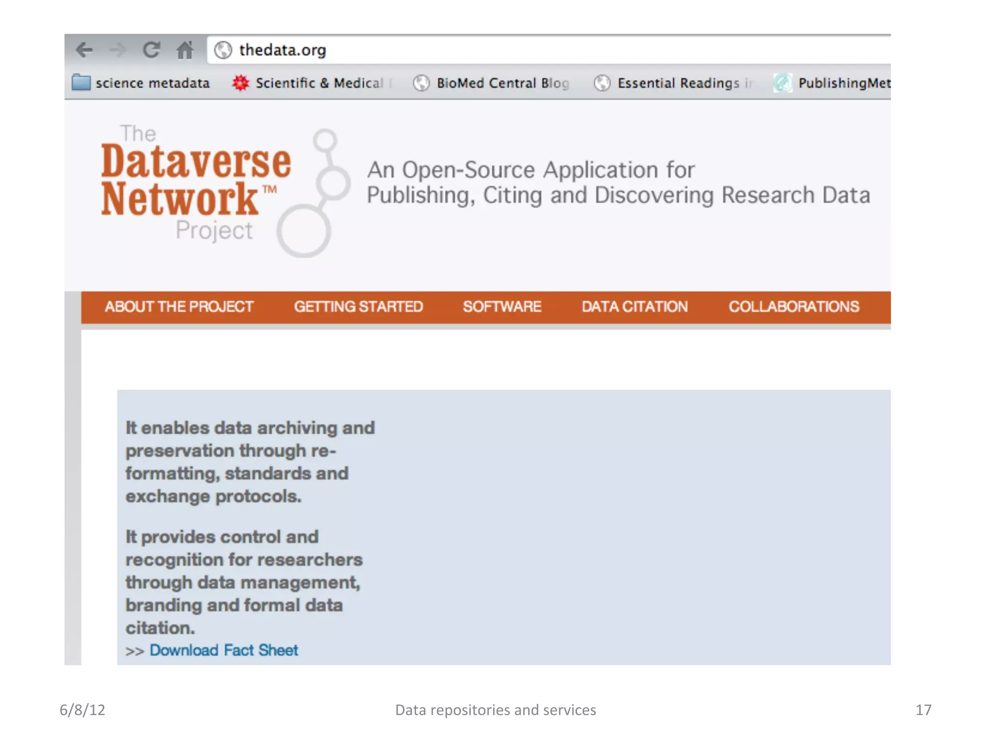Click the slide footer "Data repositories and services"
This screenshot has width=991, height=743.
click(x=495, y=710)
